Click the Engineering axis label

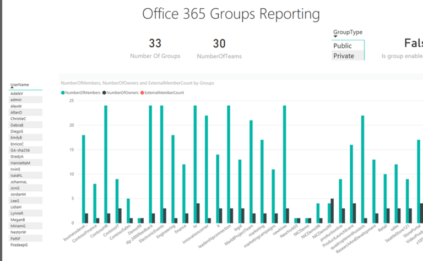(x=166, y=231)
